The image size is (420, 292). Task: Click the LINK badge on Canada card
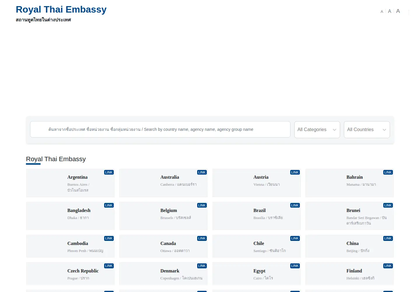(202, 238)
